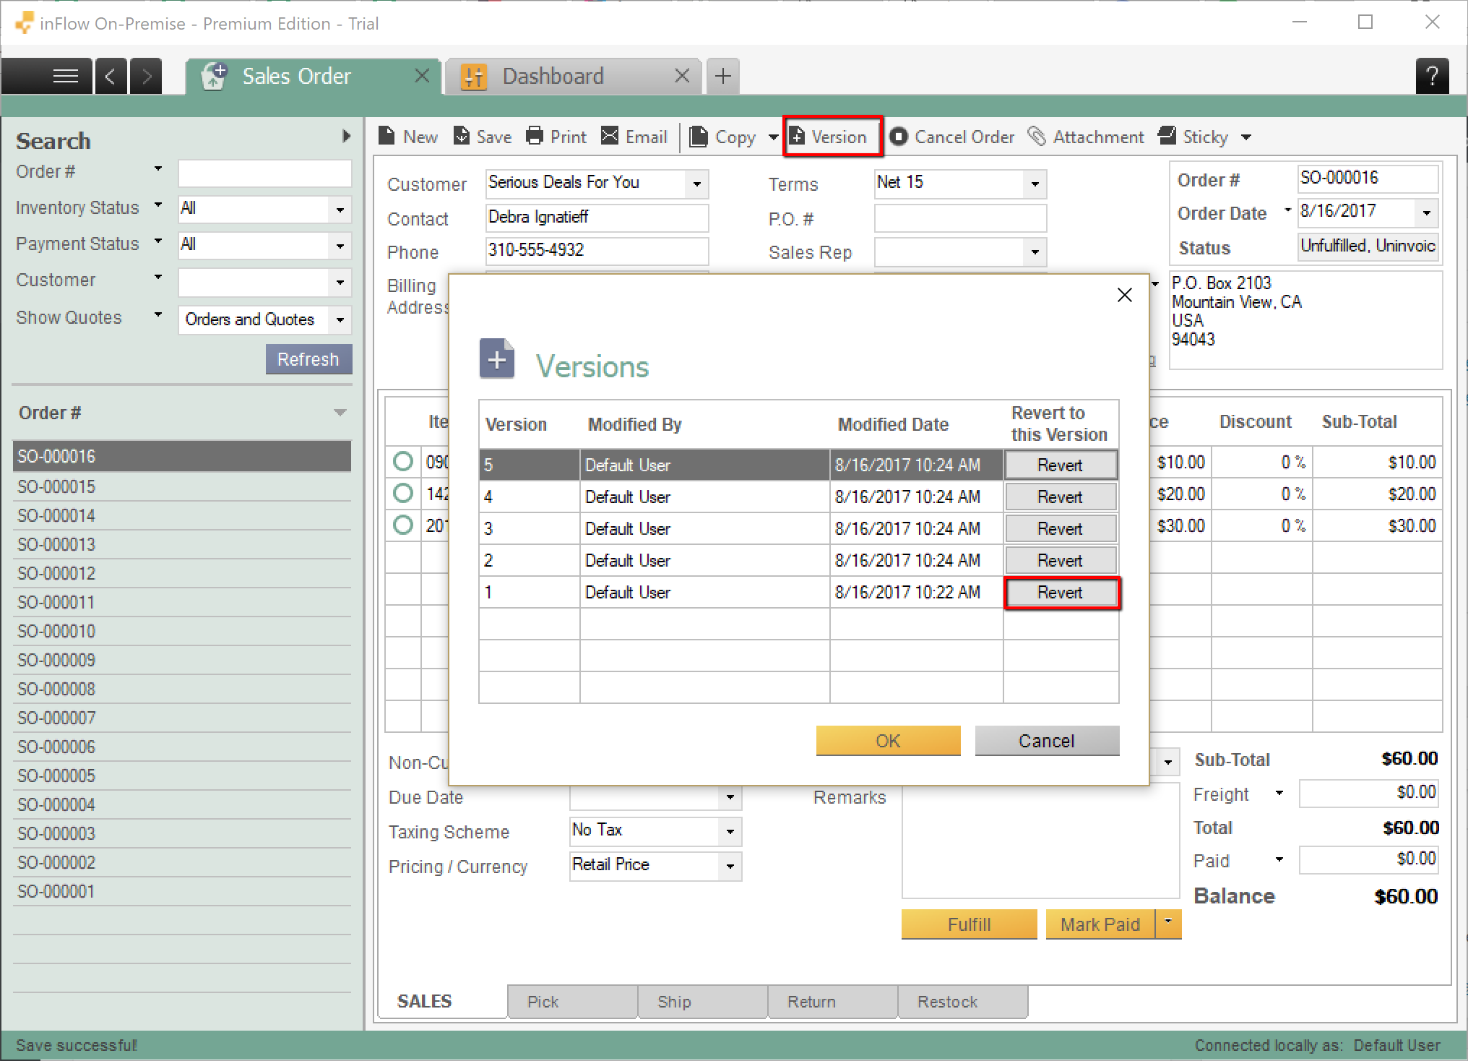Select order SO-000015 in the list
This screenshot has height=1061, width=1468.
tap(182, 486)
